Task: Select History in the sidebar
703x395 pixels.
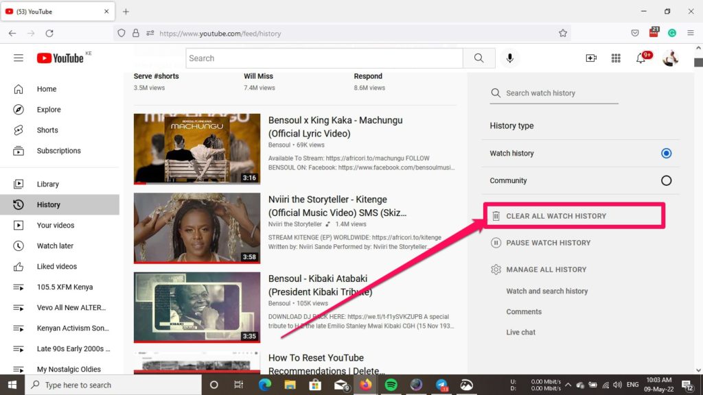Action: click(x=60, y=204)
